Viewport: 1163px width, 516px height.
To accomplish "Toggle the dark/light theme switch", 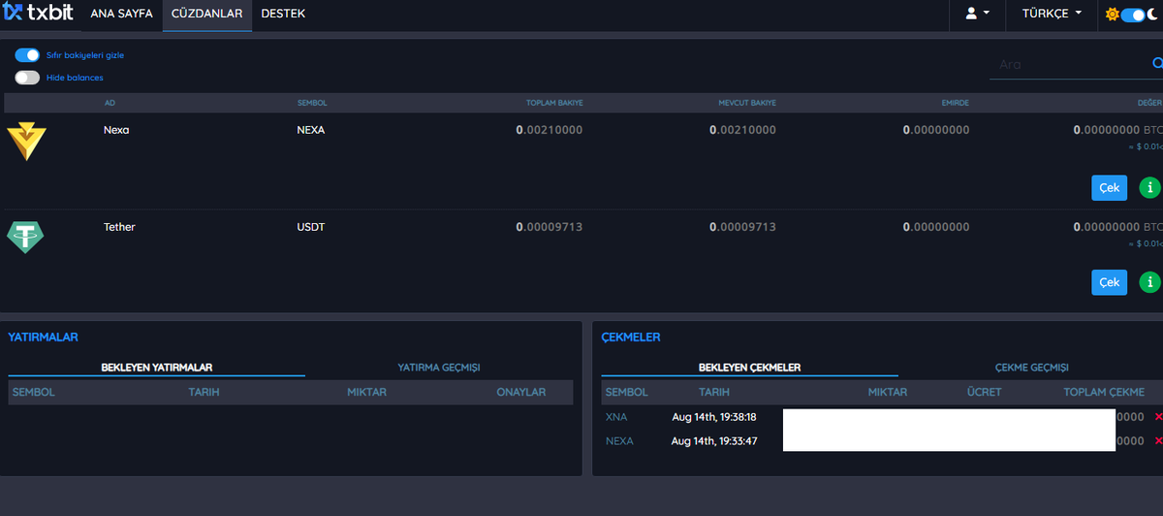I will pyautogui.click(x=1132, y=15).
